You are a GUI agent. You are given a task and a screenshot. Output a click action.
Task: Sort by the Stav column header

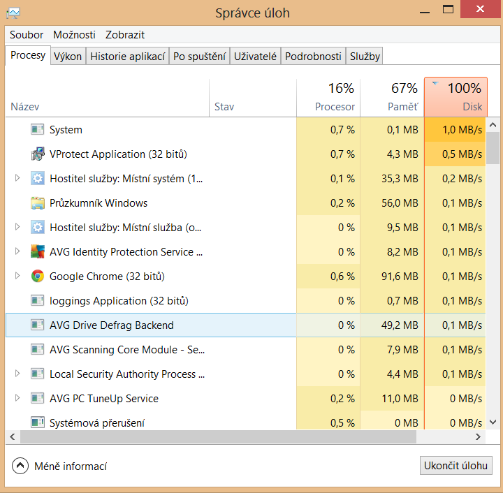tap(253, 98)
